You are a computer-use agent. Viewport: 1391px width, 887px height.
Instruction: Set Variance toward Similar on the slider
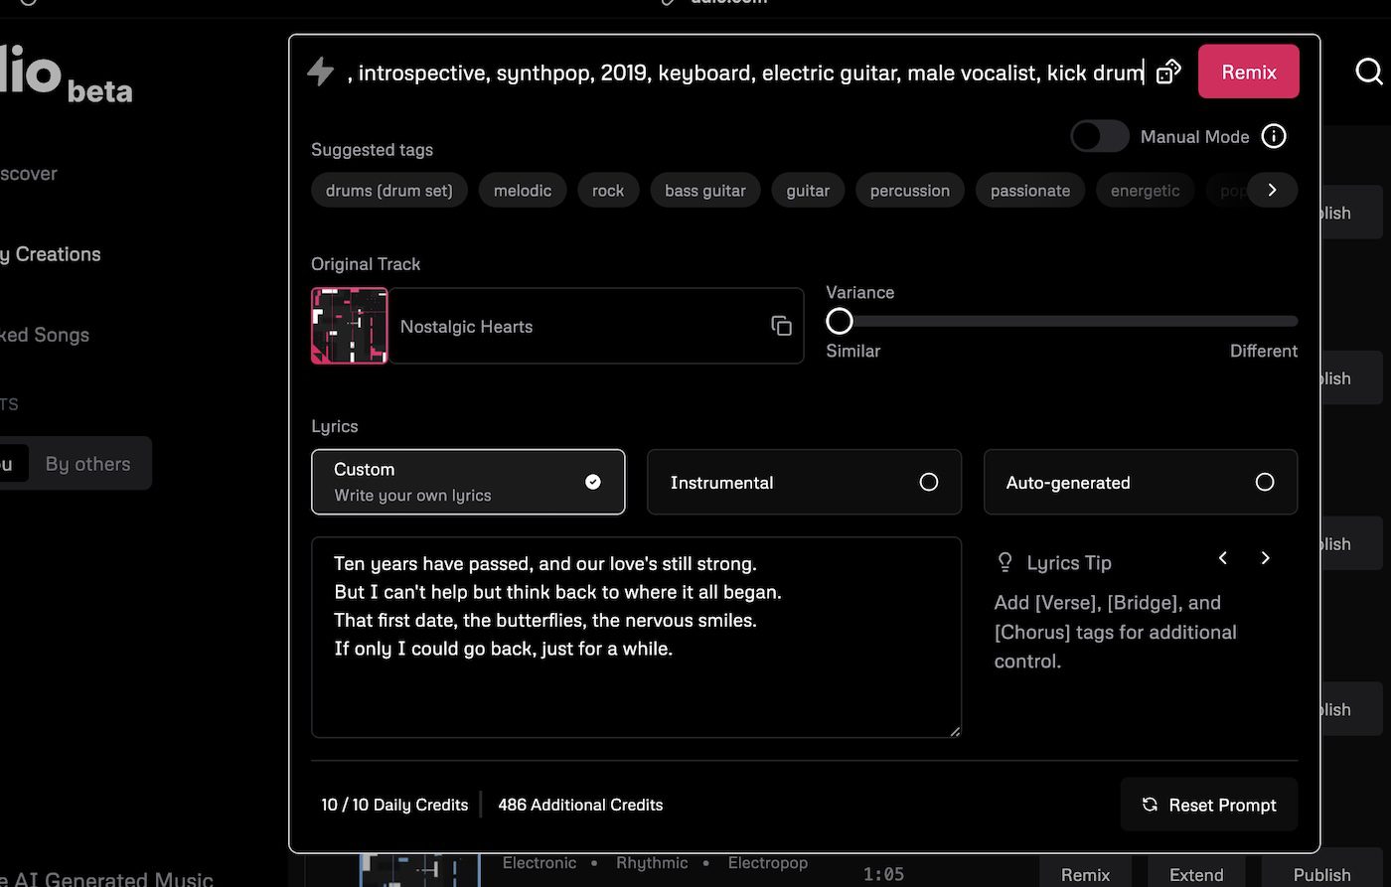[840, 320]
